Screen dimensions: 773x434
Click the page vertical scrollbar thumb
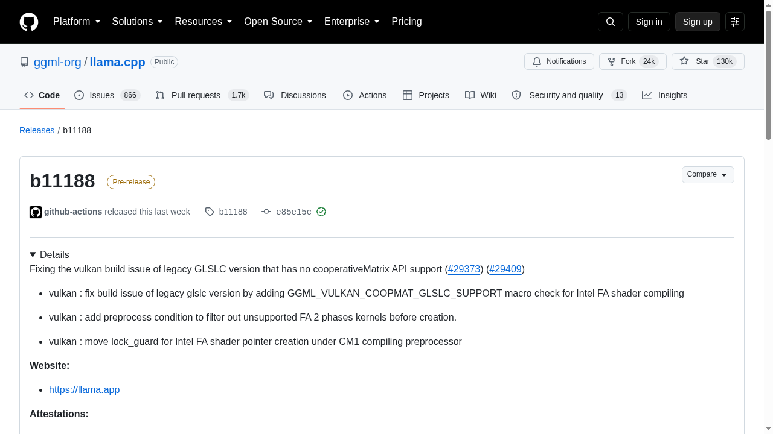click(x=768, y=75)
